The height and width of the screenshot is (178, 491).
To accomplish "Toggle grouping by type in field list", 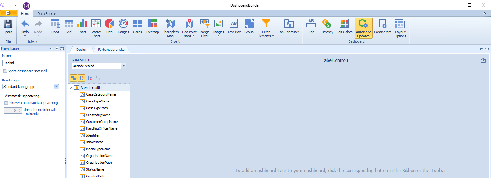I will click(x=74, y=78).
